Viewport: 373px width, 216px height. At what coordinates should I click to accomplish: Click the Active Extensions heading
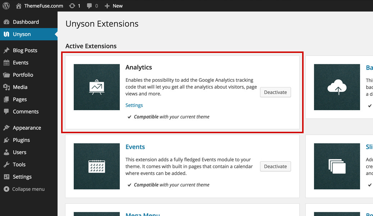[91, 46]
